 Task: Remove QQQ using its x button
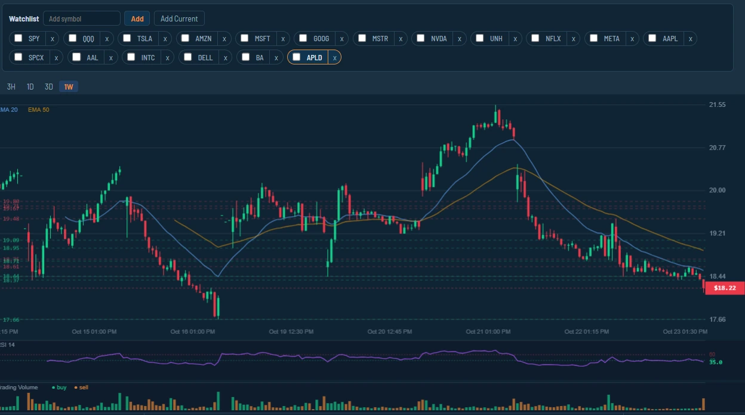point(107,39)
